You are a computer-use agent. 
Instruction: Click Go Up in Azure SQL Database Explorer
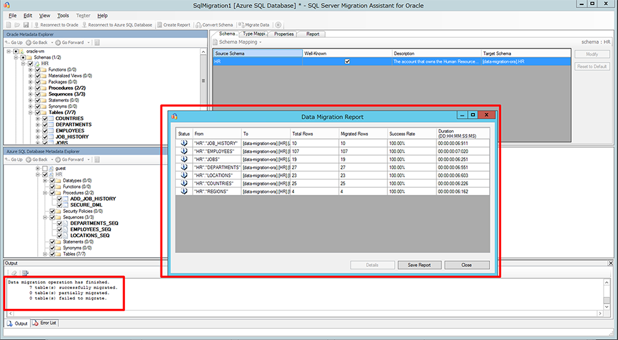click(14, 160)
